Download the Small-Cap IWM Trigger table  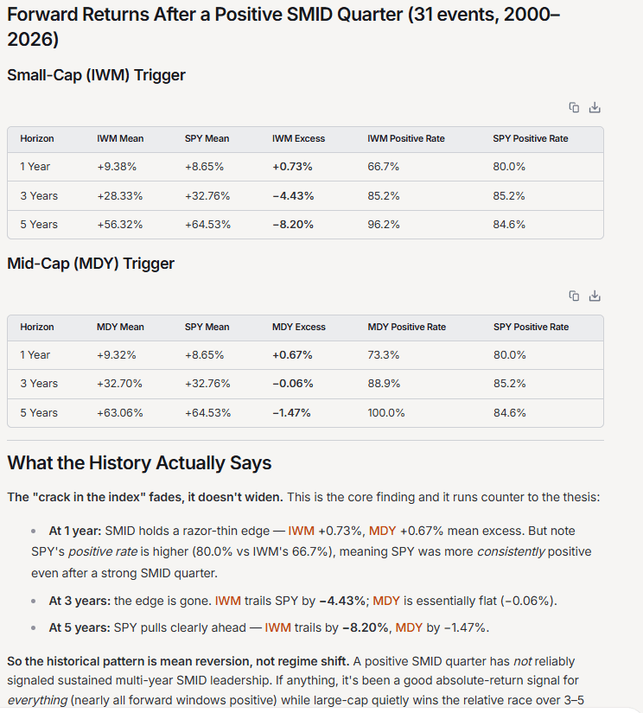point(595,107)
